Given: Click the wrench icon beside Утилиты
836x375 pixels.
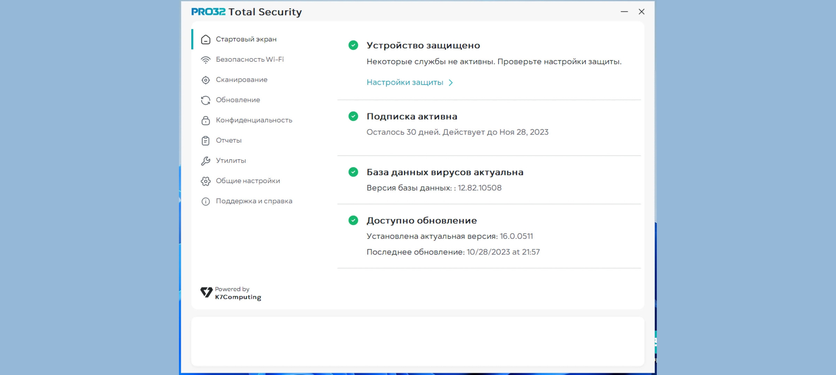Looking at the screenshot, I should point(206,161).
